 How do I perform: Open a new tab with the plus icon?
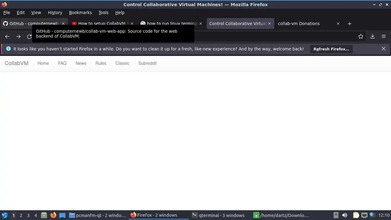349,24
